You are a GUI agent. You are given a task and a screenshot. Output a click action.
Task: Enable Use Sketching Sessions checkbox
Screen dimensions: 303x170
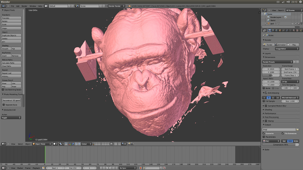pos(3,90)
